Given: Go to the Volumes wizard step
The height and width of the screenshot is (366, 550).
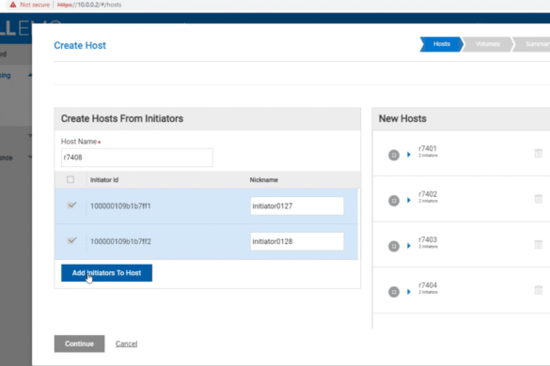Looking at the screenshot, I should coord(488,44).
